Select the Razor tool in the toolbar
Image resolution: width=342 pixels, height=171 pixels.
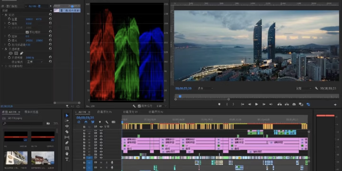tap(67, 132)
